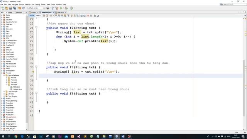This screenshot has width=247, height=139.
Task: Click the Stop Macro Recording icon
Action: click(91, 15)
